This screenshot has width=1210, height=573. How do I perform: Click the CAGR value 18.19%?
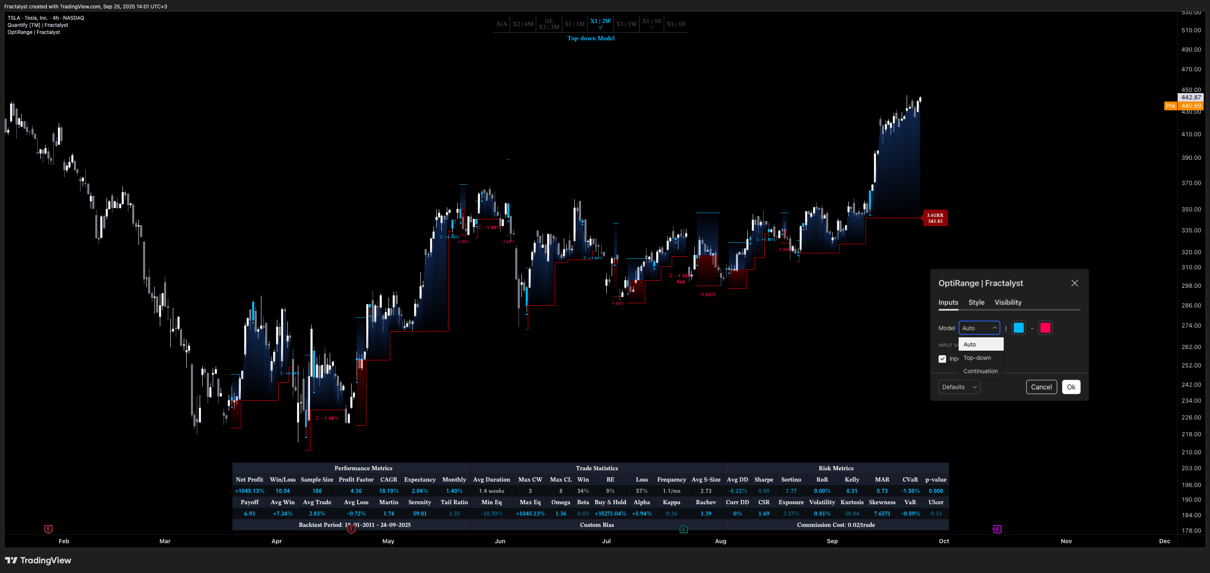pyautogui.click(x=389, y=491)
